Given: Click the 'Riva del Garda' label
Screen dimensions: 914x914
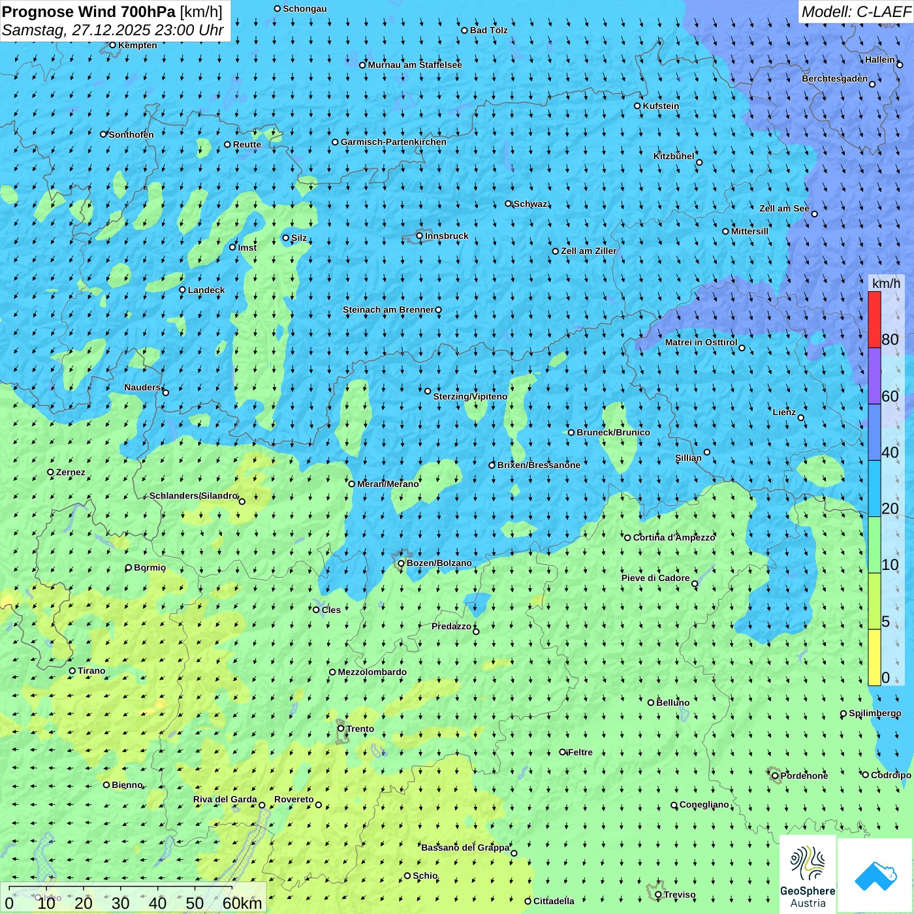Looking at the screenshot, I should (225, 799).
